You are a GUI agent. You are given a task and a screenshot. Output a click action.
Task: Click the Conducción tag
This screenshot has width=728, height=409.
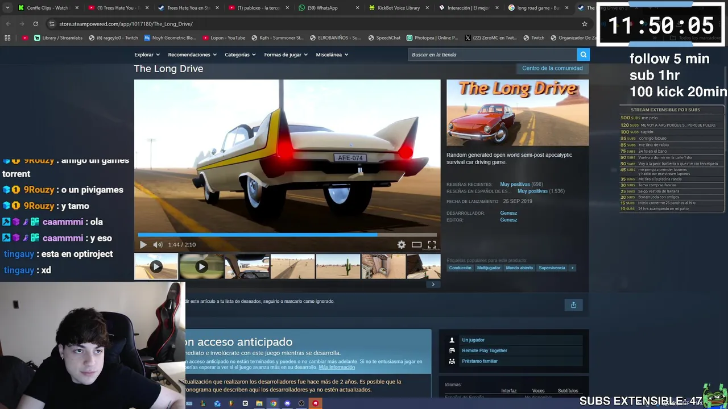click(x=460, y=268)
